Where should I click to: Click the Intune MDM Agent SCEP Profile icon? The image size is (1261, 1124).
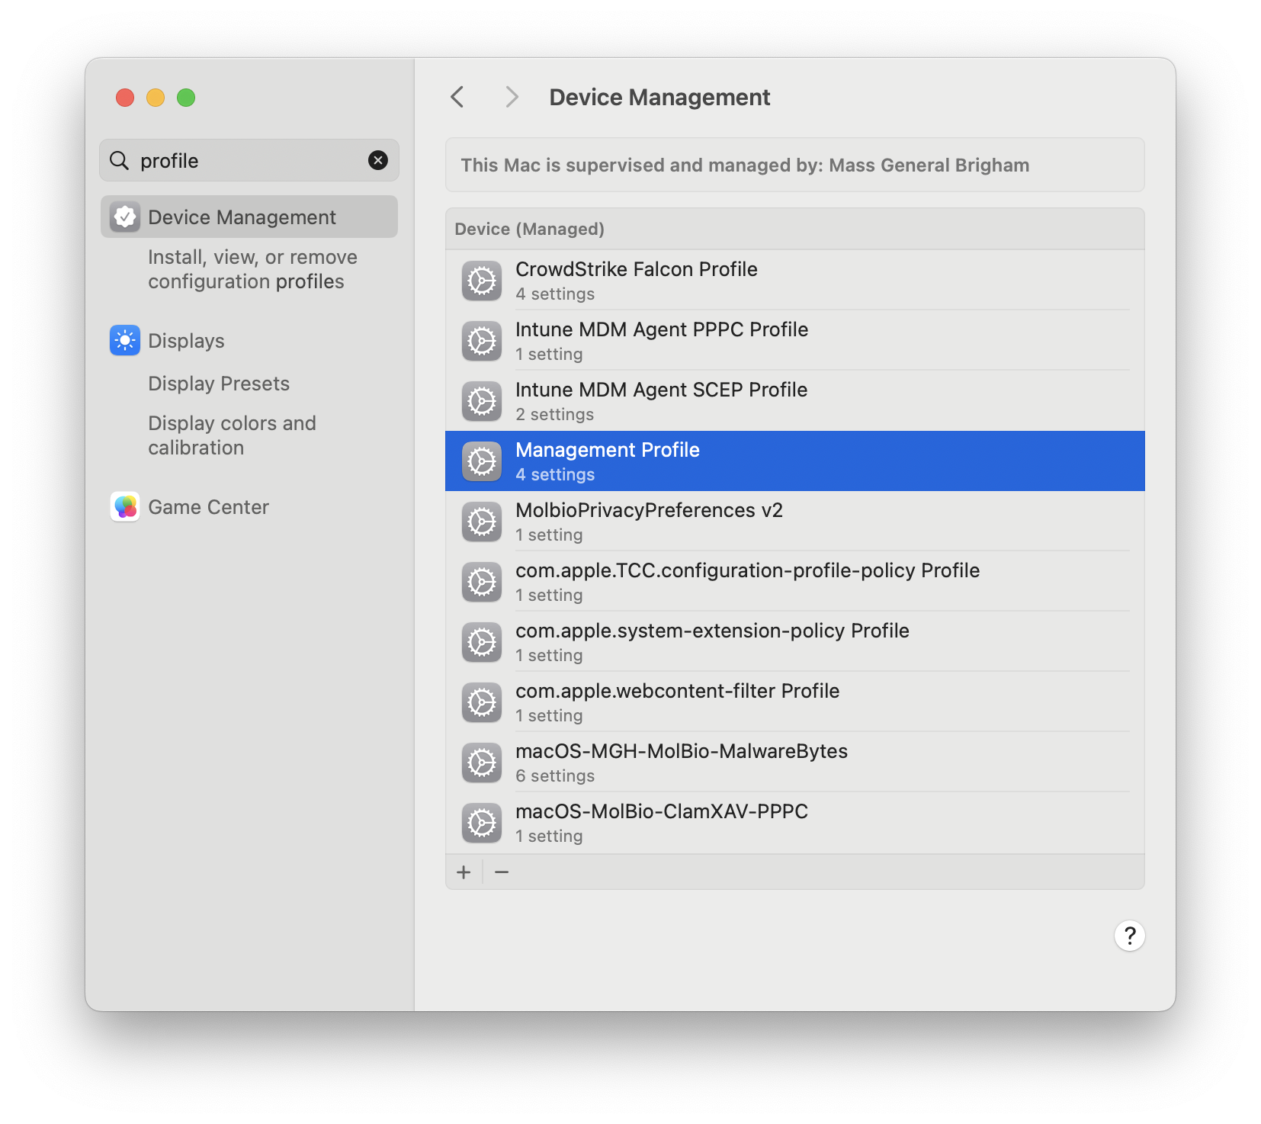481,401
